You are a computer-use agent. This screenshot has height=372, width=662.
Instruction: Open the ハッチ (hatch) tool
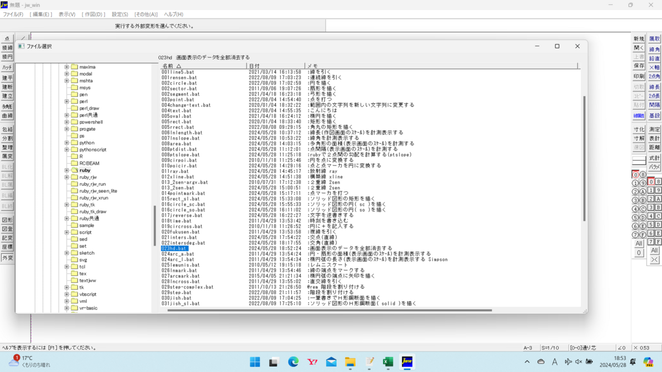pyautogui.click(x=7, y=65)
